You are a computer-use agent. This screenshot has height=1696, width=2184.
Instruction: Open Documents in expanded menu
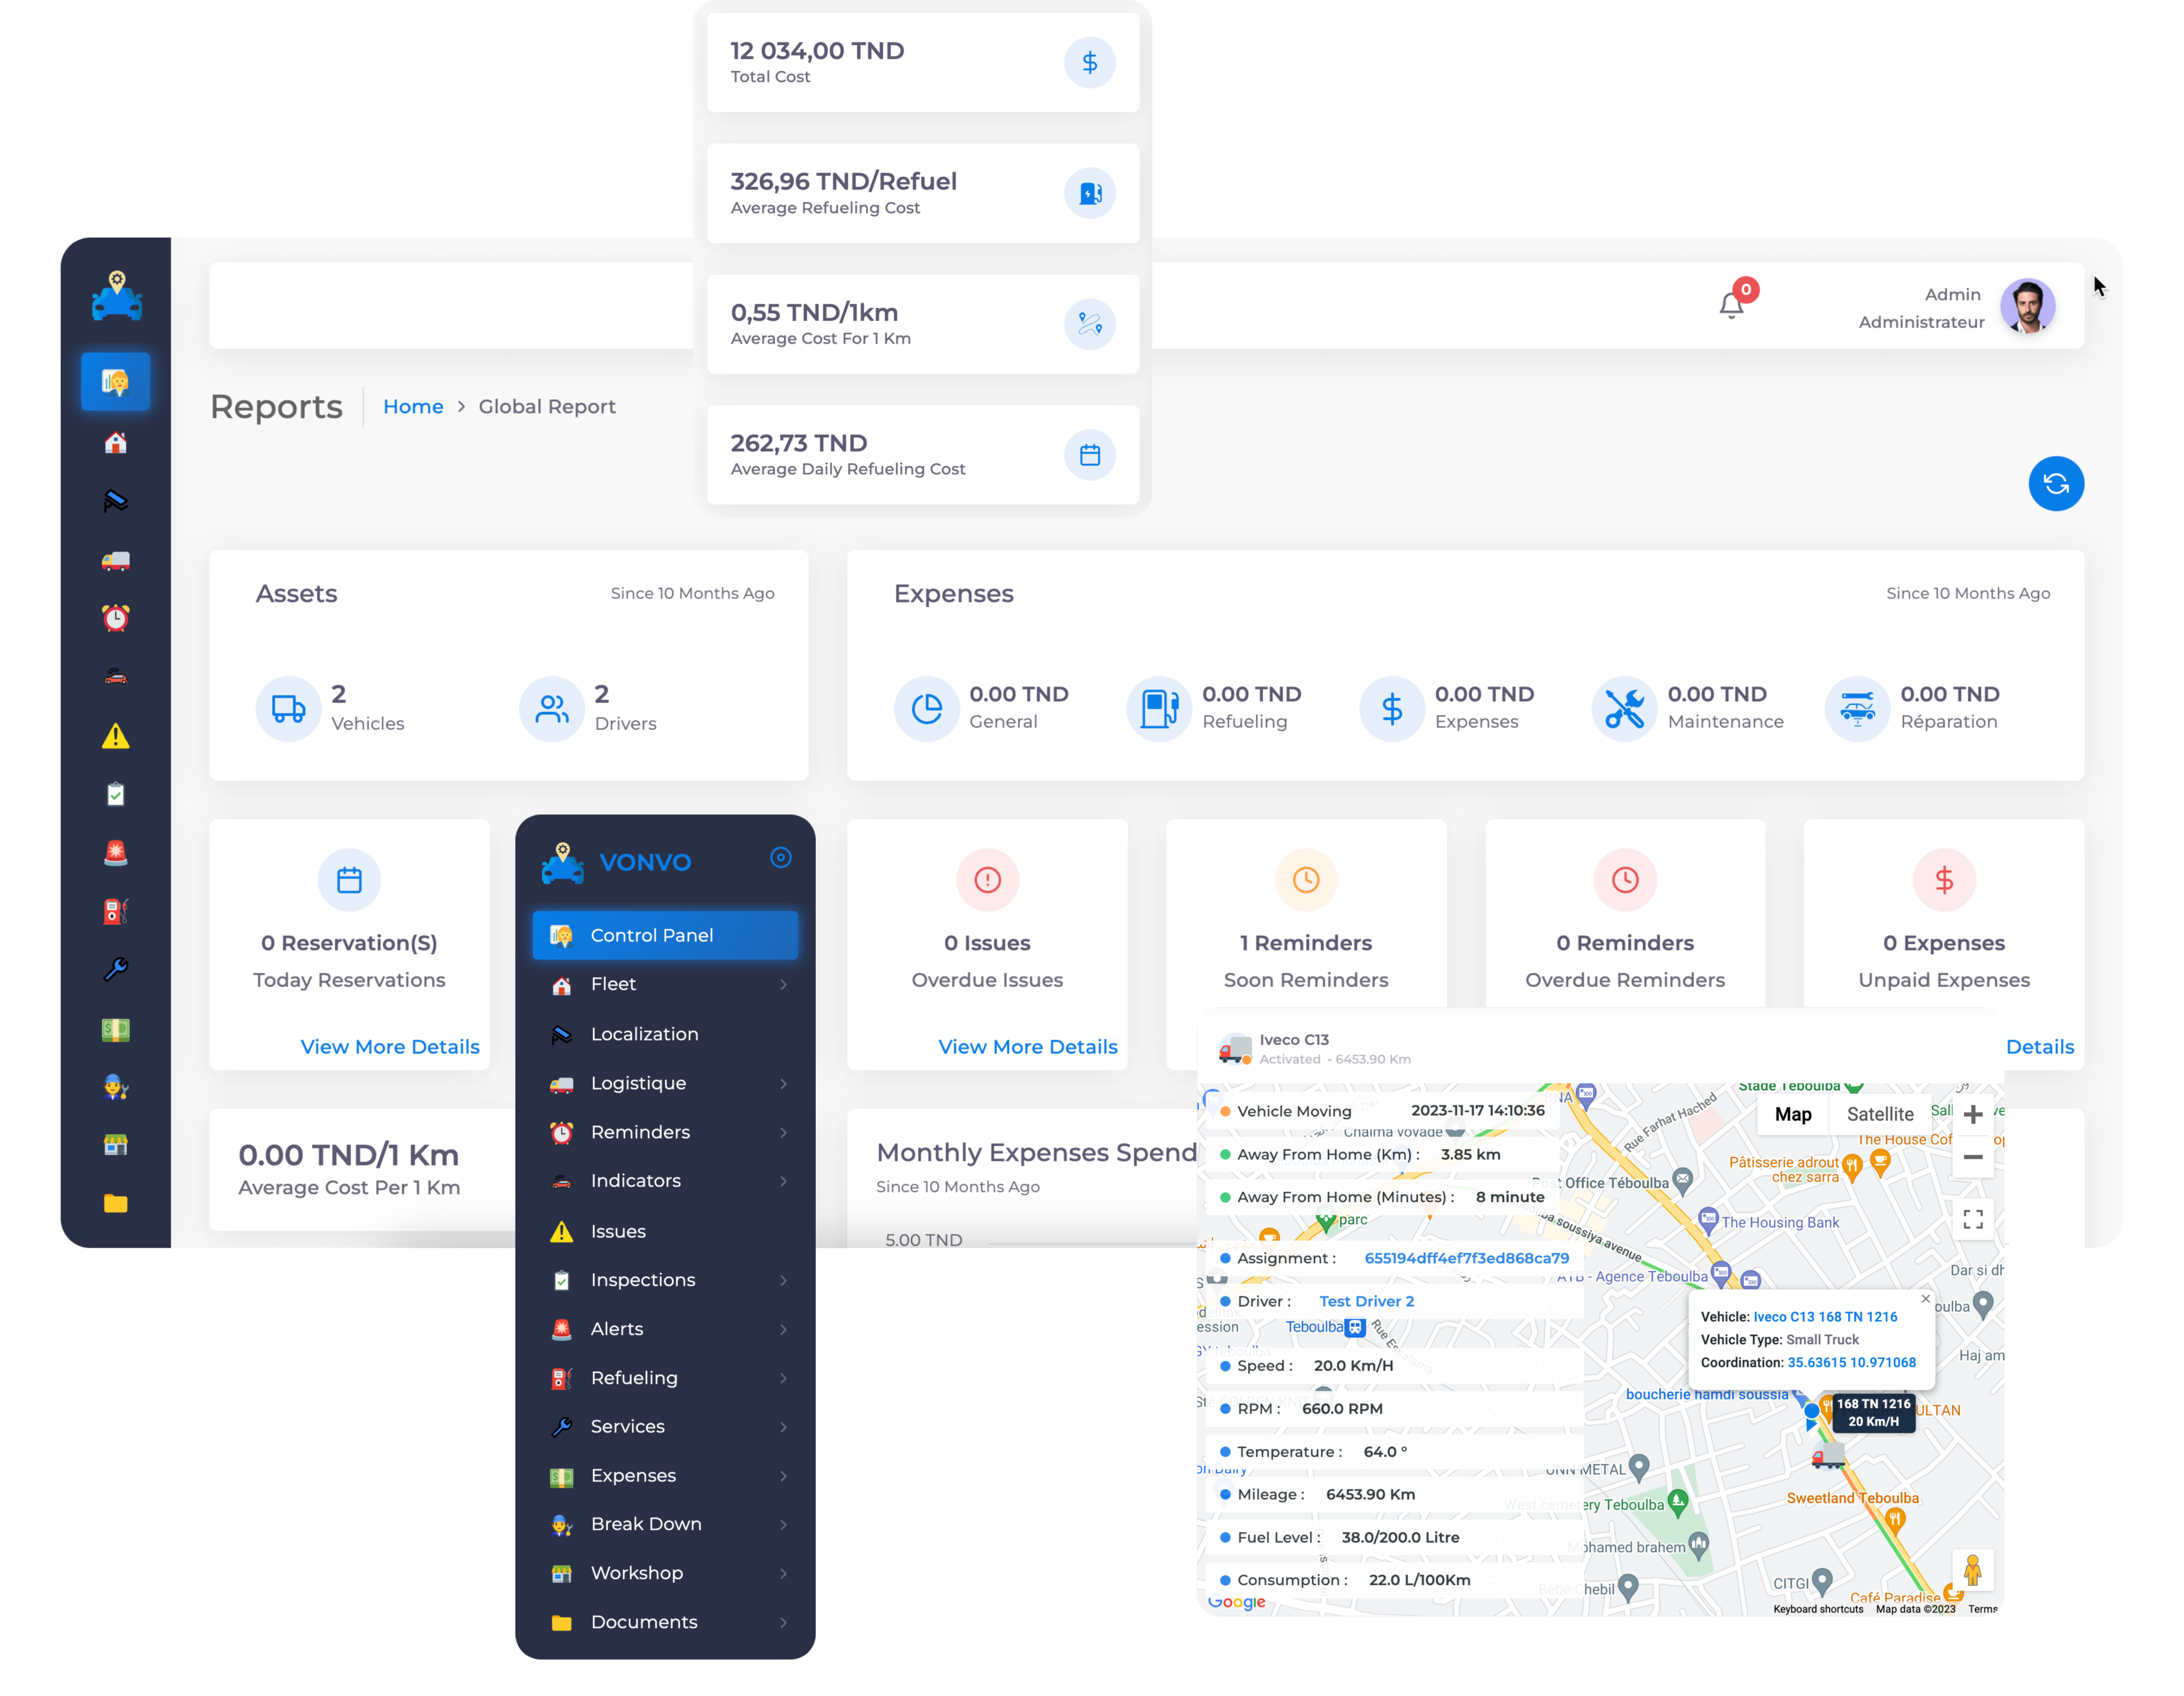point(665,1622)
